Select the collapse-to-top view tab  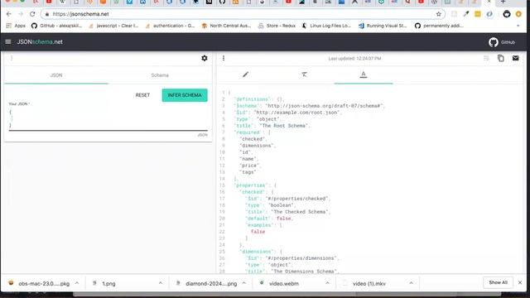(x=304, y=74)
